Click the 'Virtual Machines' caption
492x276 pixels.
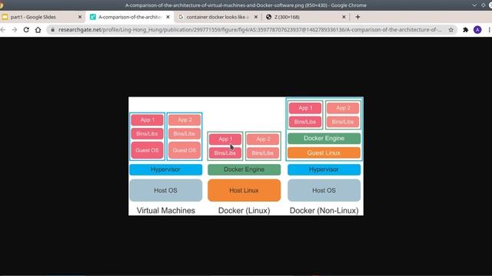(x=166, y=210)
